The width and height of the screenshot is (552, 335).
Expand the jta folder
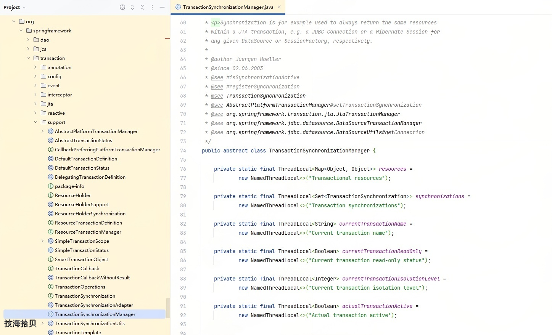pos(35,104)
